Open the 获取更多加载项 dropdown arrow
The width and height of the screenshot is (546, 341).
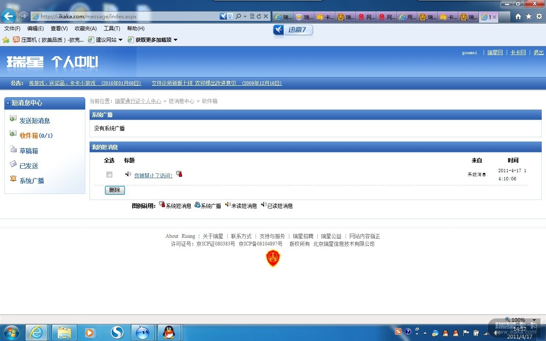(x=175, y=40)
